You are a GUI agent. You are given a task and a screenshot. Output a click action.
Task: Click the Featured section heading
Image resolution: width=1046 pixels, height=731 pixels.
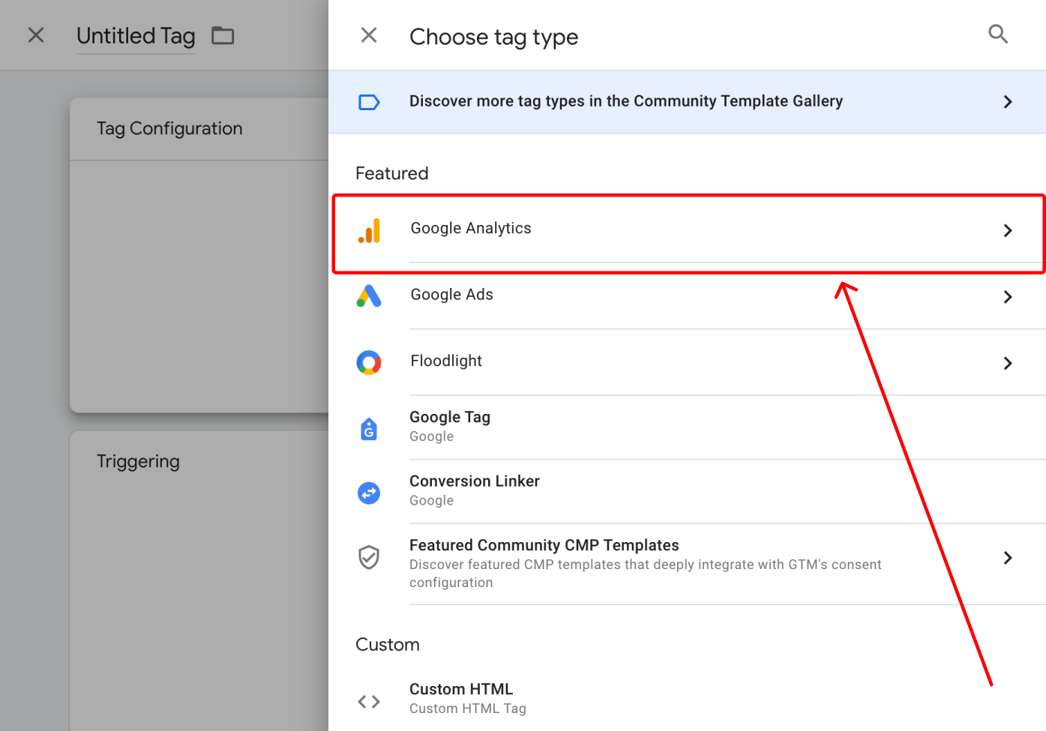click(392, 173)
